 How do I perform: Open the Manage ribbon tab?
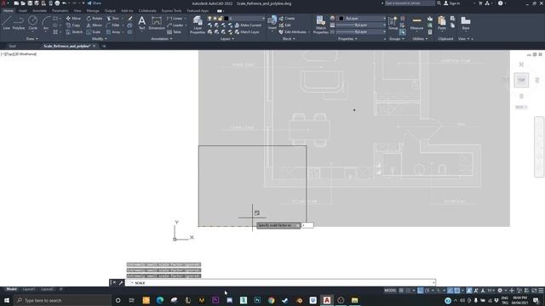pyautogui.click(x=93, y=11)
